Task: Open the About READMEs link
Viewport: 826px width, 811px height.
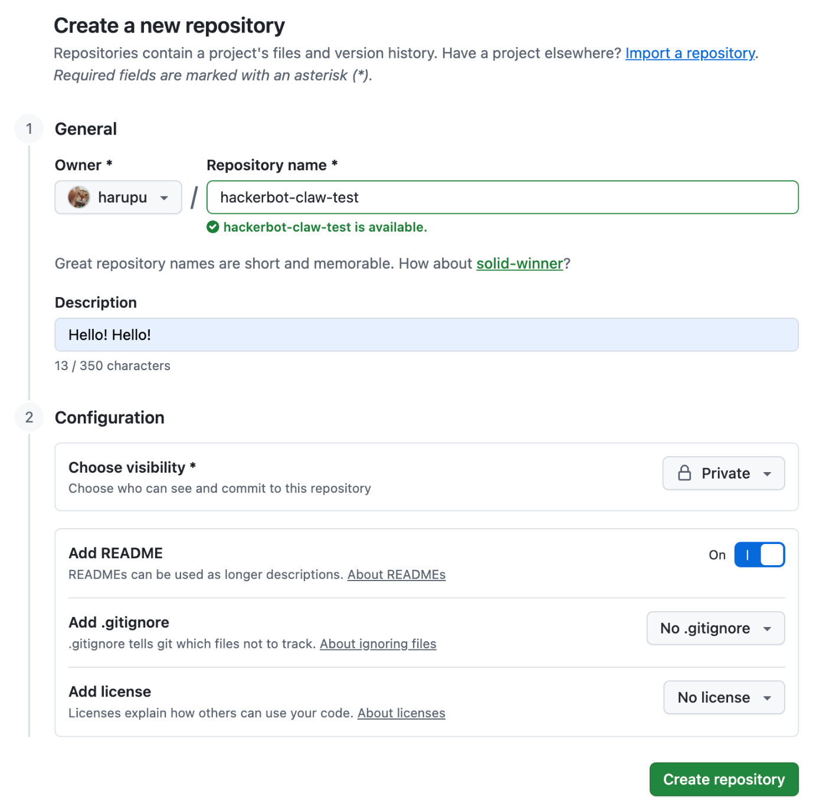Action: click(x=396, y=574)
